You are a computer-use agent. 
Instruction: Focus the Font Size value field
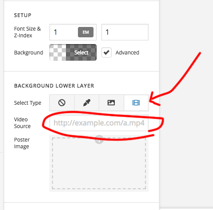click(x=64, y=32)
